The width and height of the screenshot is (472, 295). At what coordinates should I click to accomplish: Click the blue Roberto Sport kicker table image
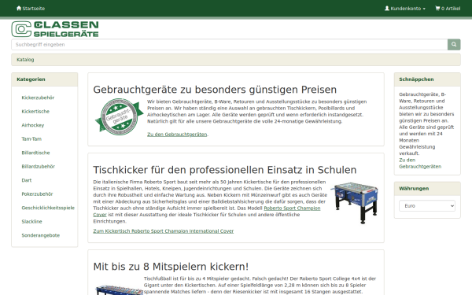[355, 203]
